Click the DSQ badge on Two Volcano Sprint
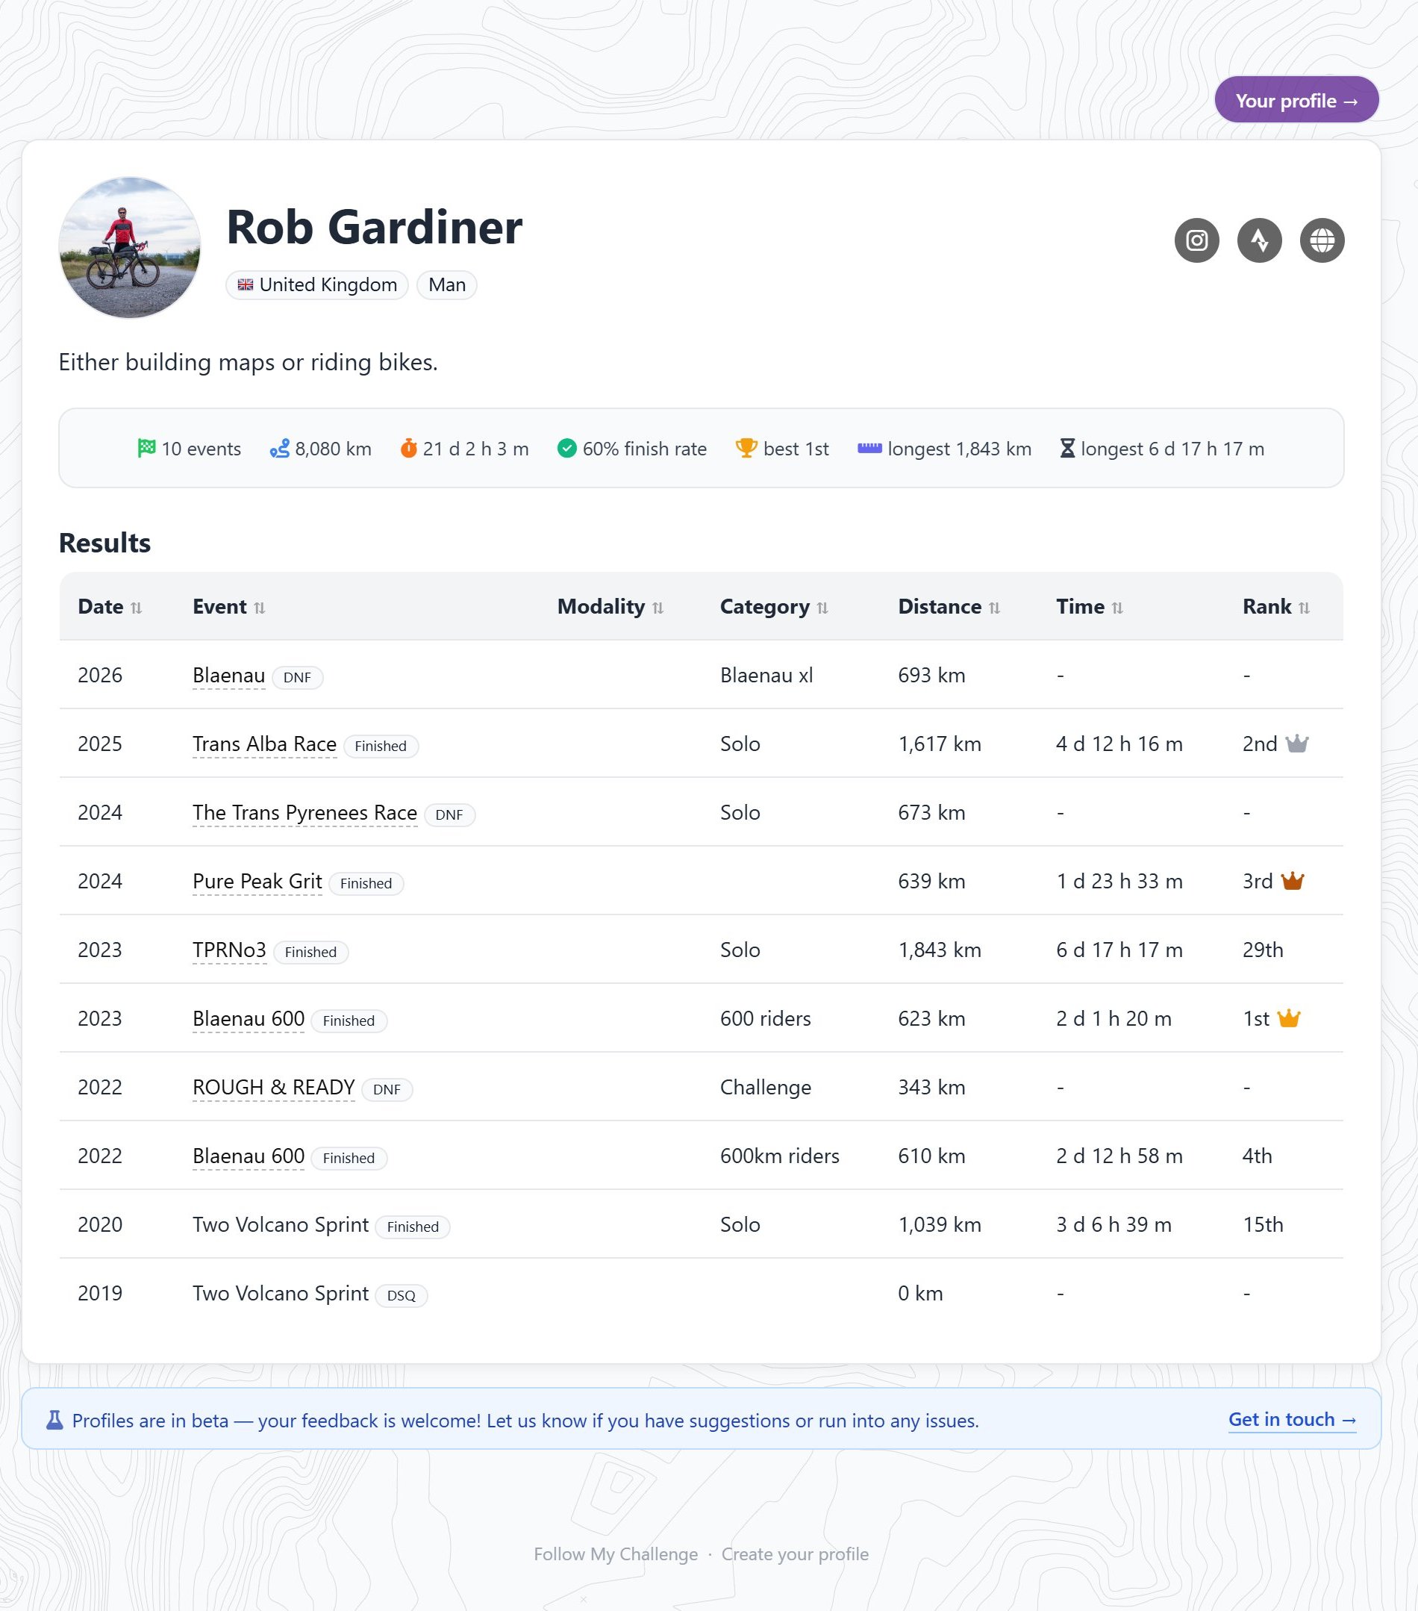Image resolution: width=1418 pixels, height=1611 pixels. coord(401,1296)
